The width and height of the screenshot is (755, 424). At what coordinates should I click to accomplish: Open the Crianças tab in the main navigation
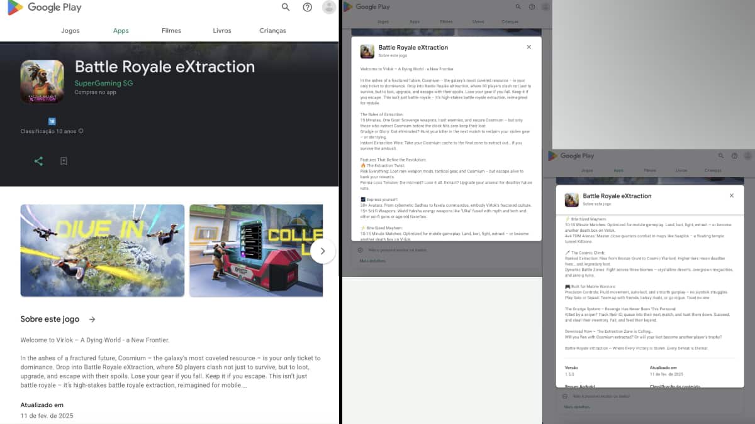(x=272, y=31)
